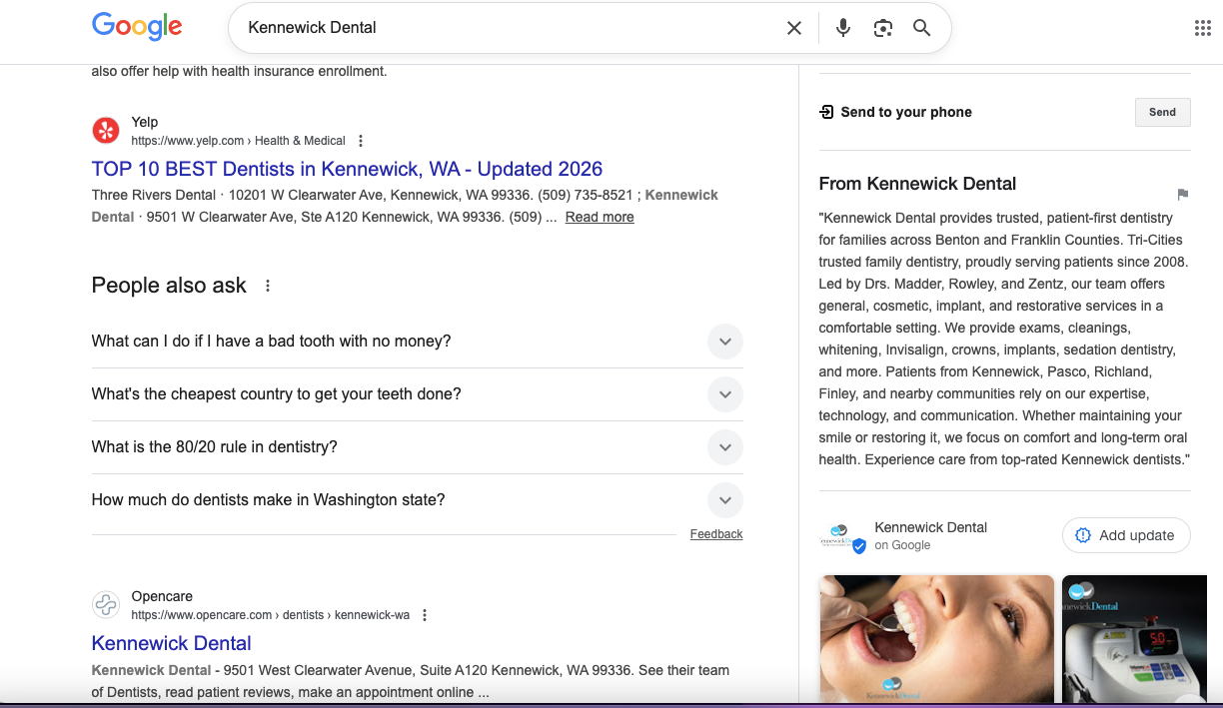Click the Yelp site favicon
The width and height of the screenshot is (1223, 708).
point(105,130)
